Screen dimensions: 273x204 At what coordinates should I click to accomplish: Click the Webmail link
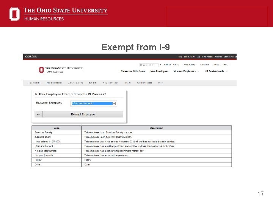coord(218,57)
